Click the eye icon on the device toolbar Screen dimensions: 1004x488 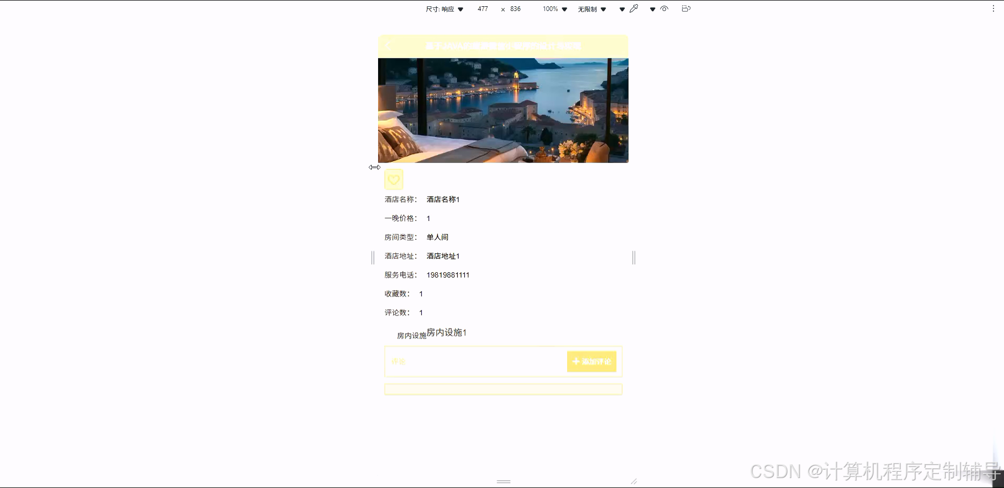click(664, 9)
